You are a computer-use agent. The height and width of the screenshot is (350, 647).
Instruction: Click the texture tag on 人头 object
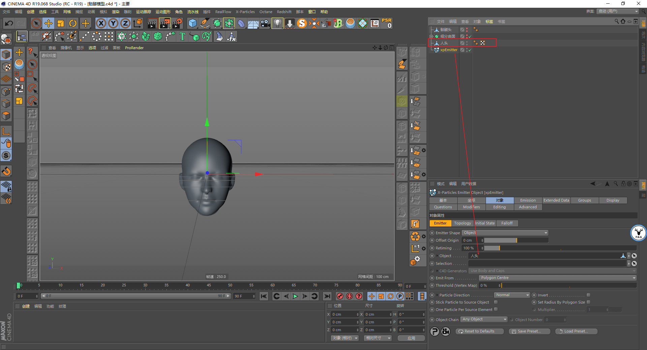(483, 43)
